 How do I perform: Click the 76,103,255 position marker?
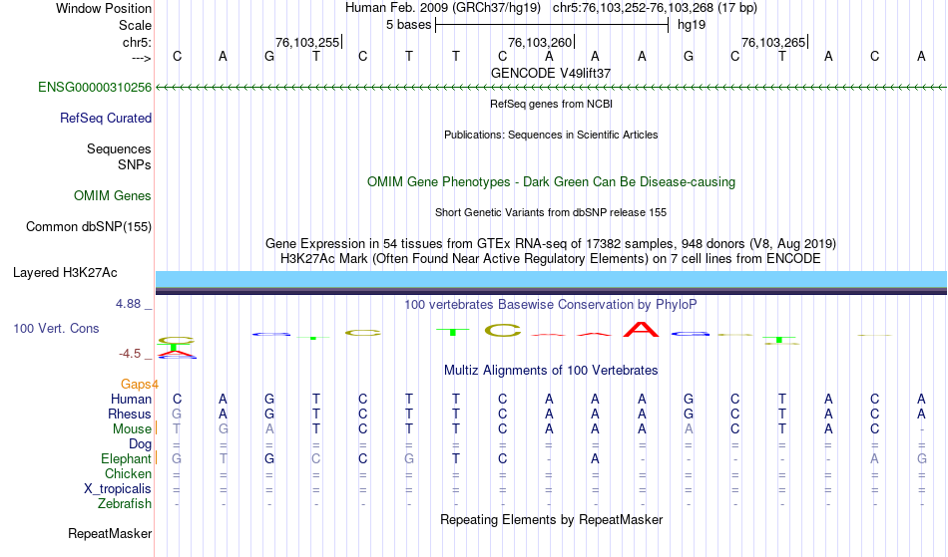click(308, 43)
